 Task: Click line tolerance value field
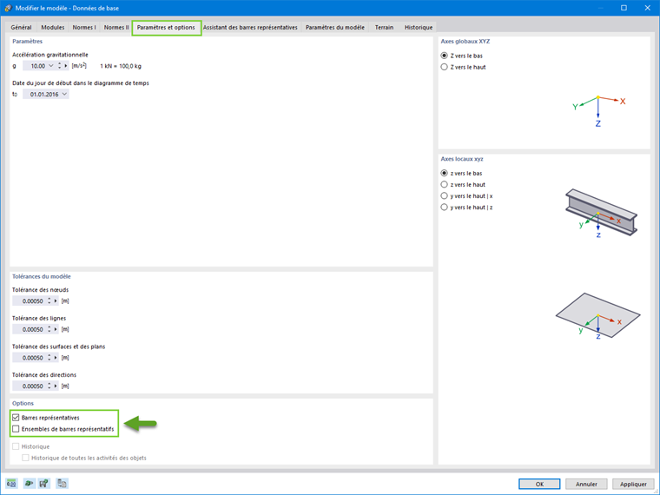point(29,329)
